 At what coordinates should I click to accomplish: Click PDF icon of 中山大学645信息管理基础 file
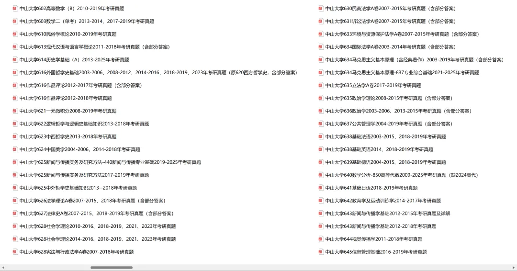[x=321, y=252]
